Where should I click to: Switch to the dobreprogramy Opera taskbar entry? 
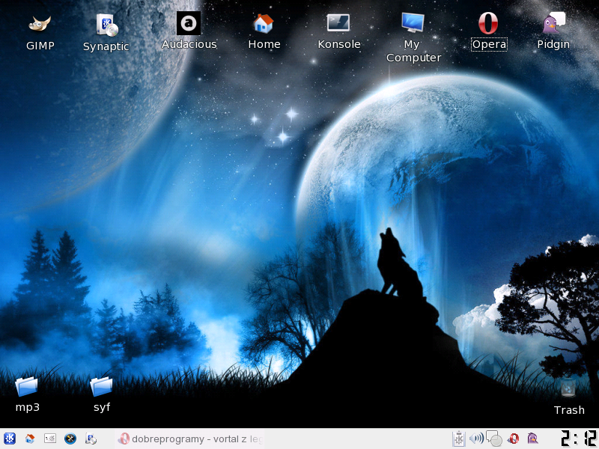coord(190,439)
